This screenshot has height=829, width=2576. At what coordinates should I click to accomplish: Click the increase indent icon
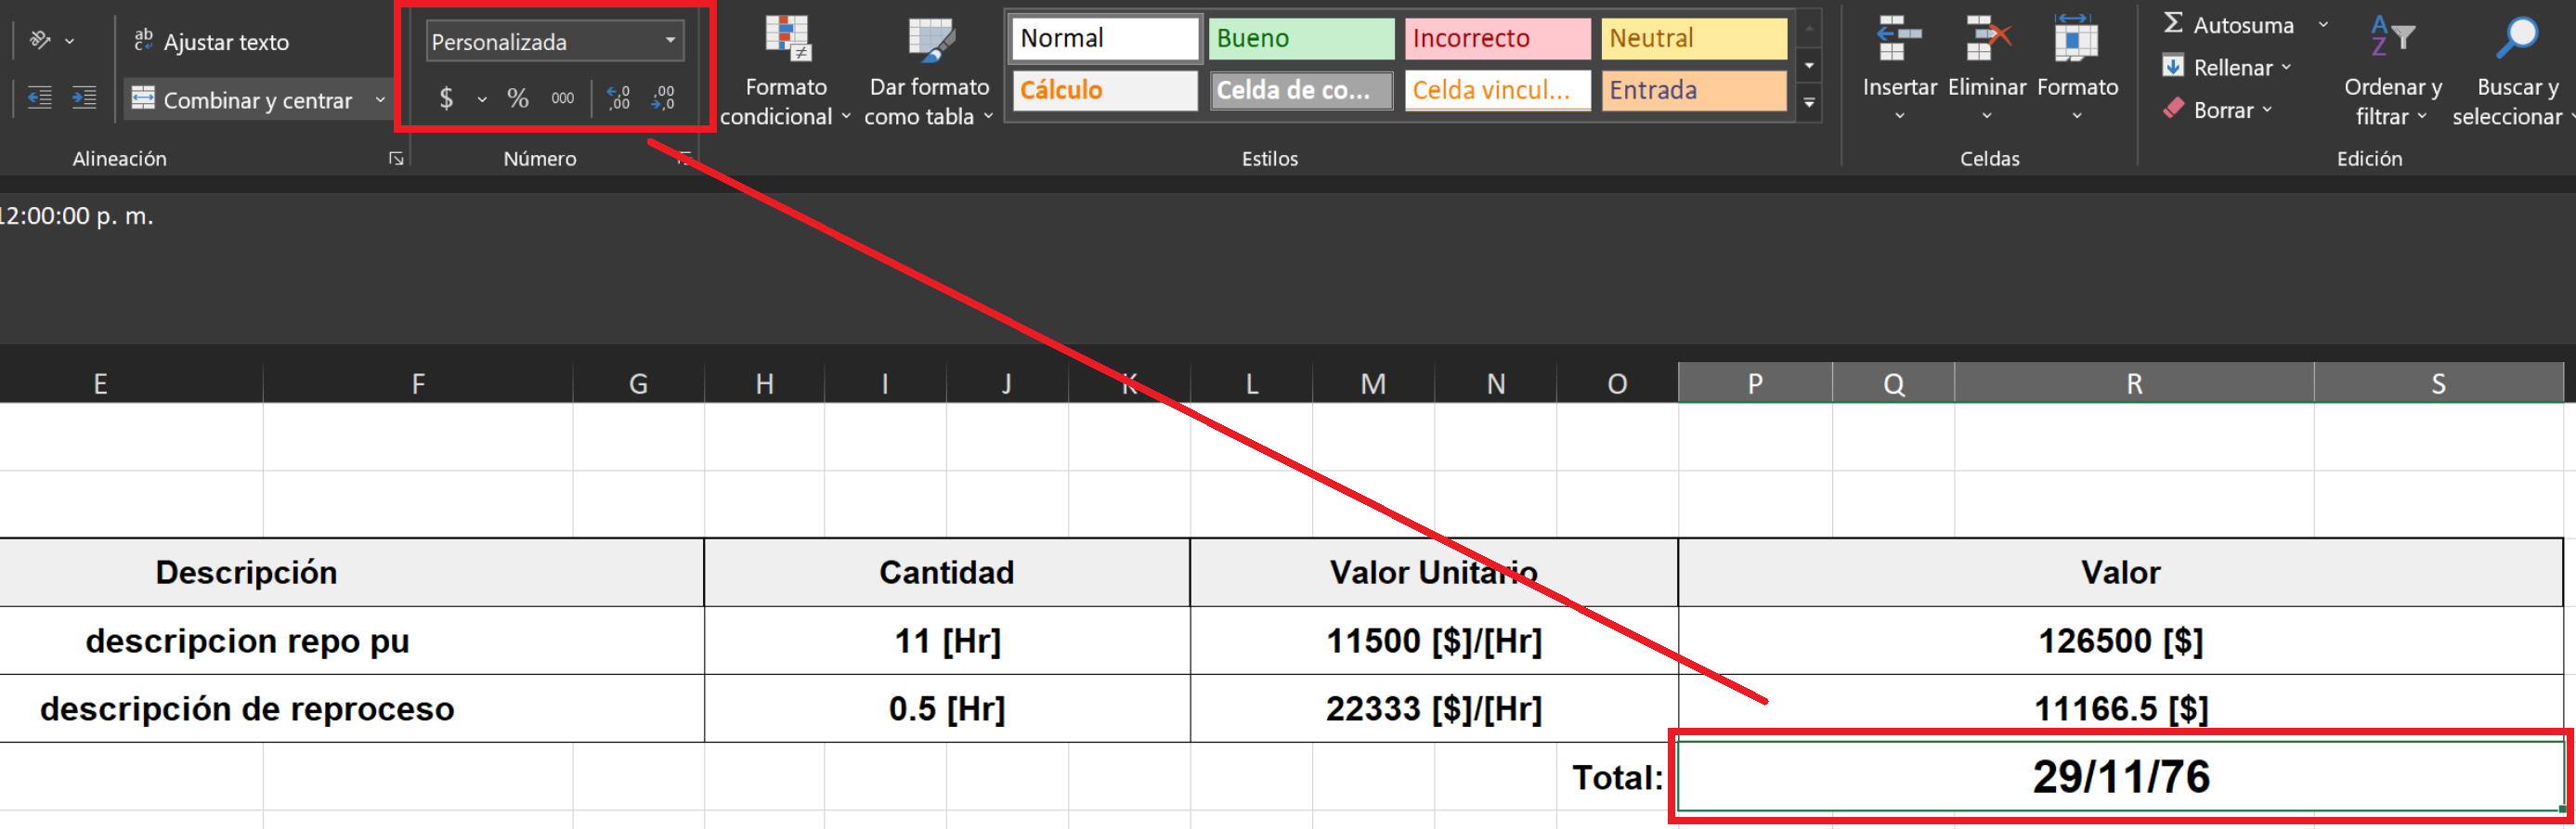(84, 98)
